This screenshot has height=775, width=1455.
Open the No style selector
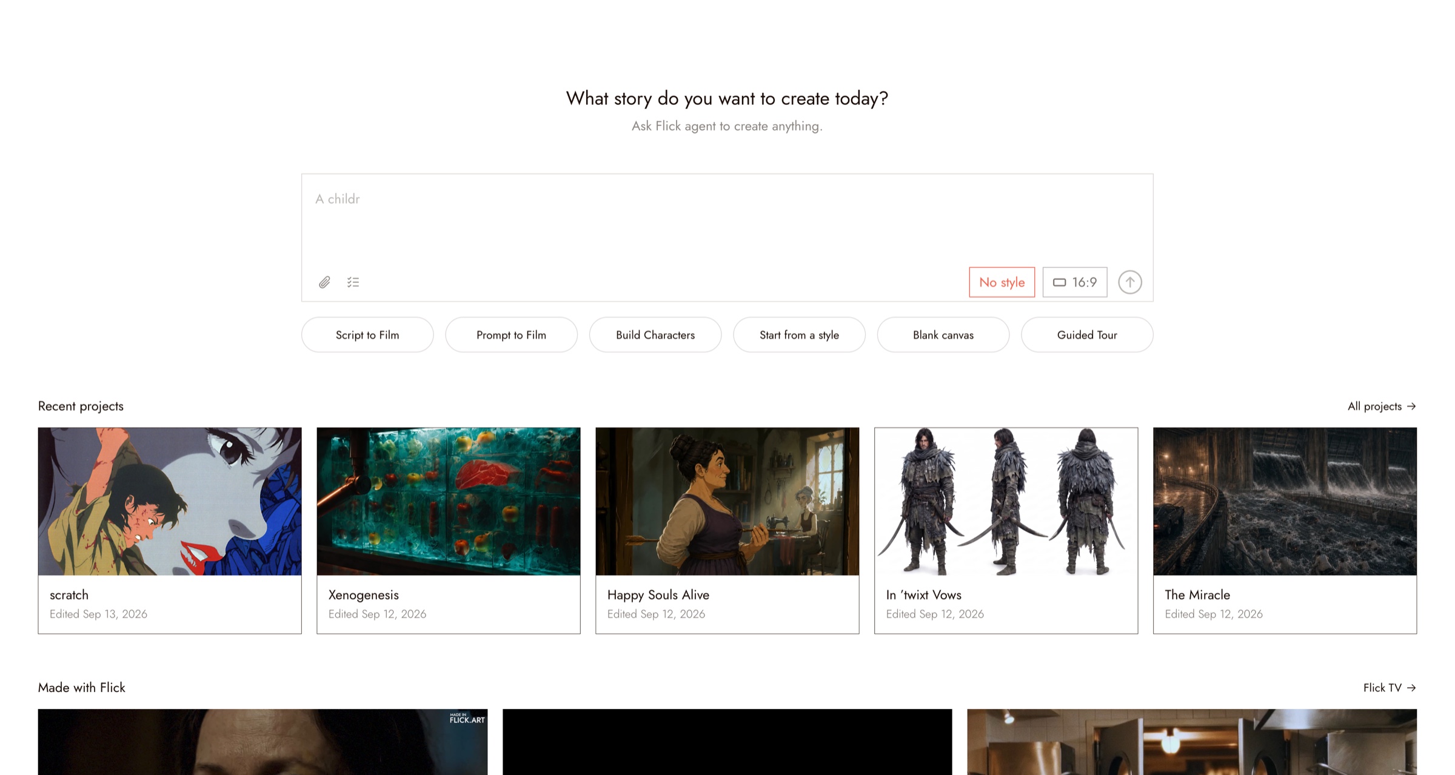tap(1002, 282)
